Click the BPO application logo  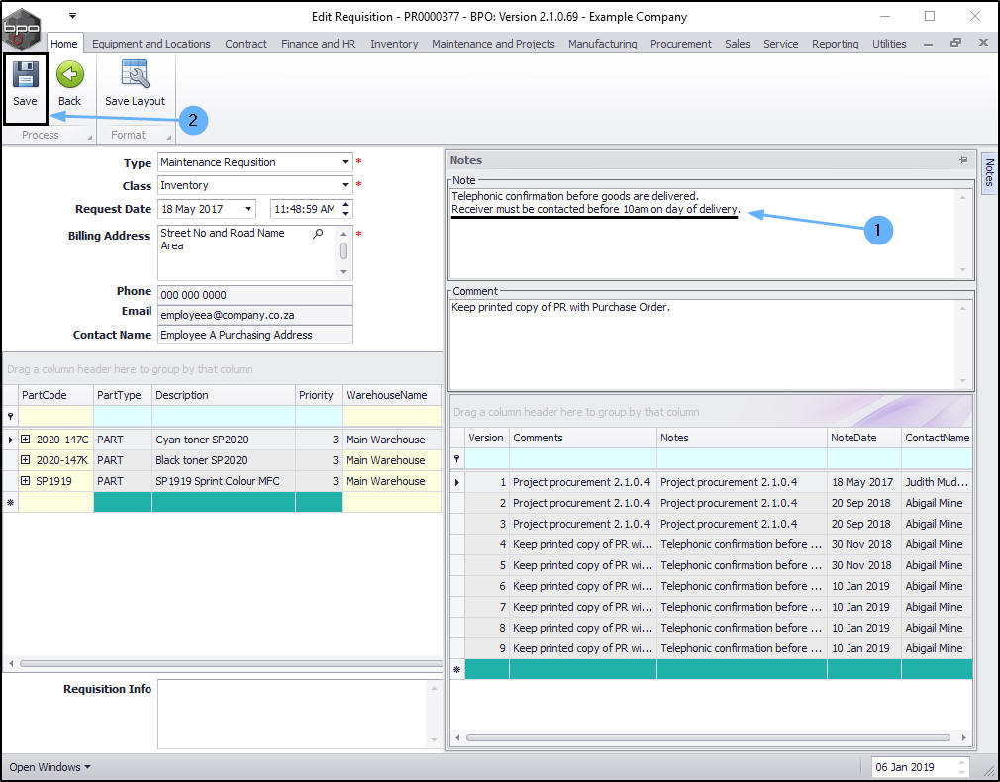click(x=22, y=28)
